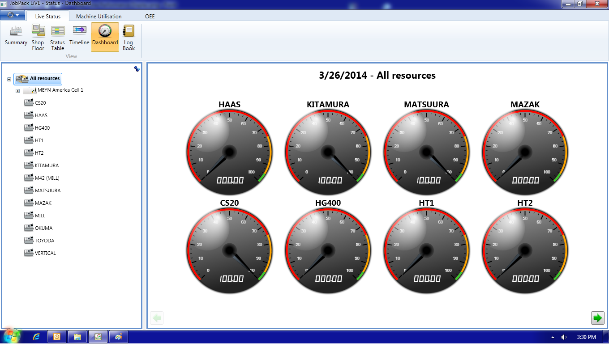Select VERTICAL in the resource tree

tap(40, 253)
